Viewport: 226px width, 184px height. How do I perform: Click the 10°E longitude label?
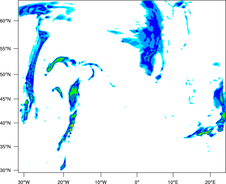(x=173, y=182)
